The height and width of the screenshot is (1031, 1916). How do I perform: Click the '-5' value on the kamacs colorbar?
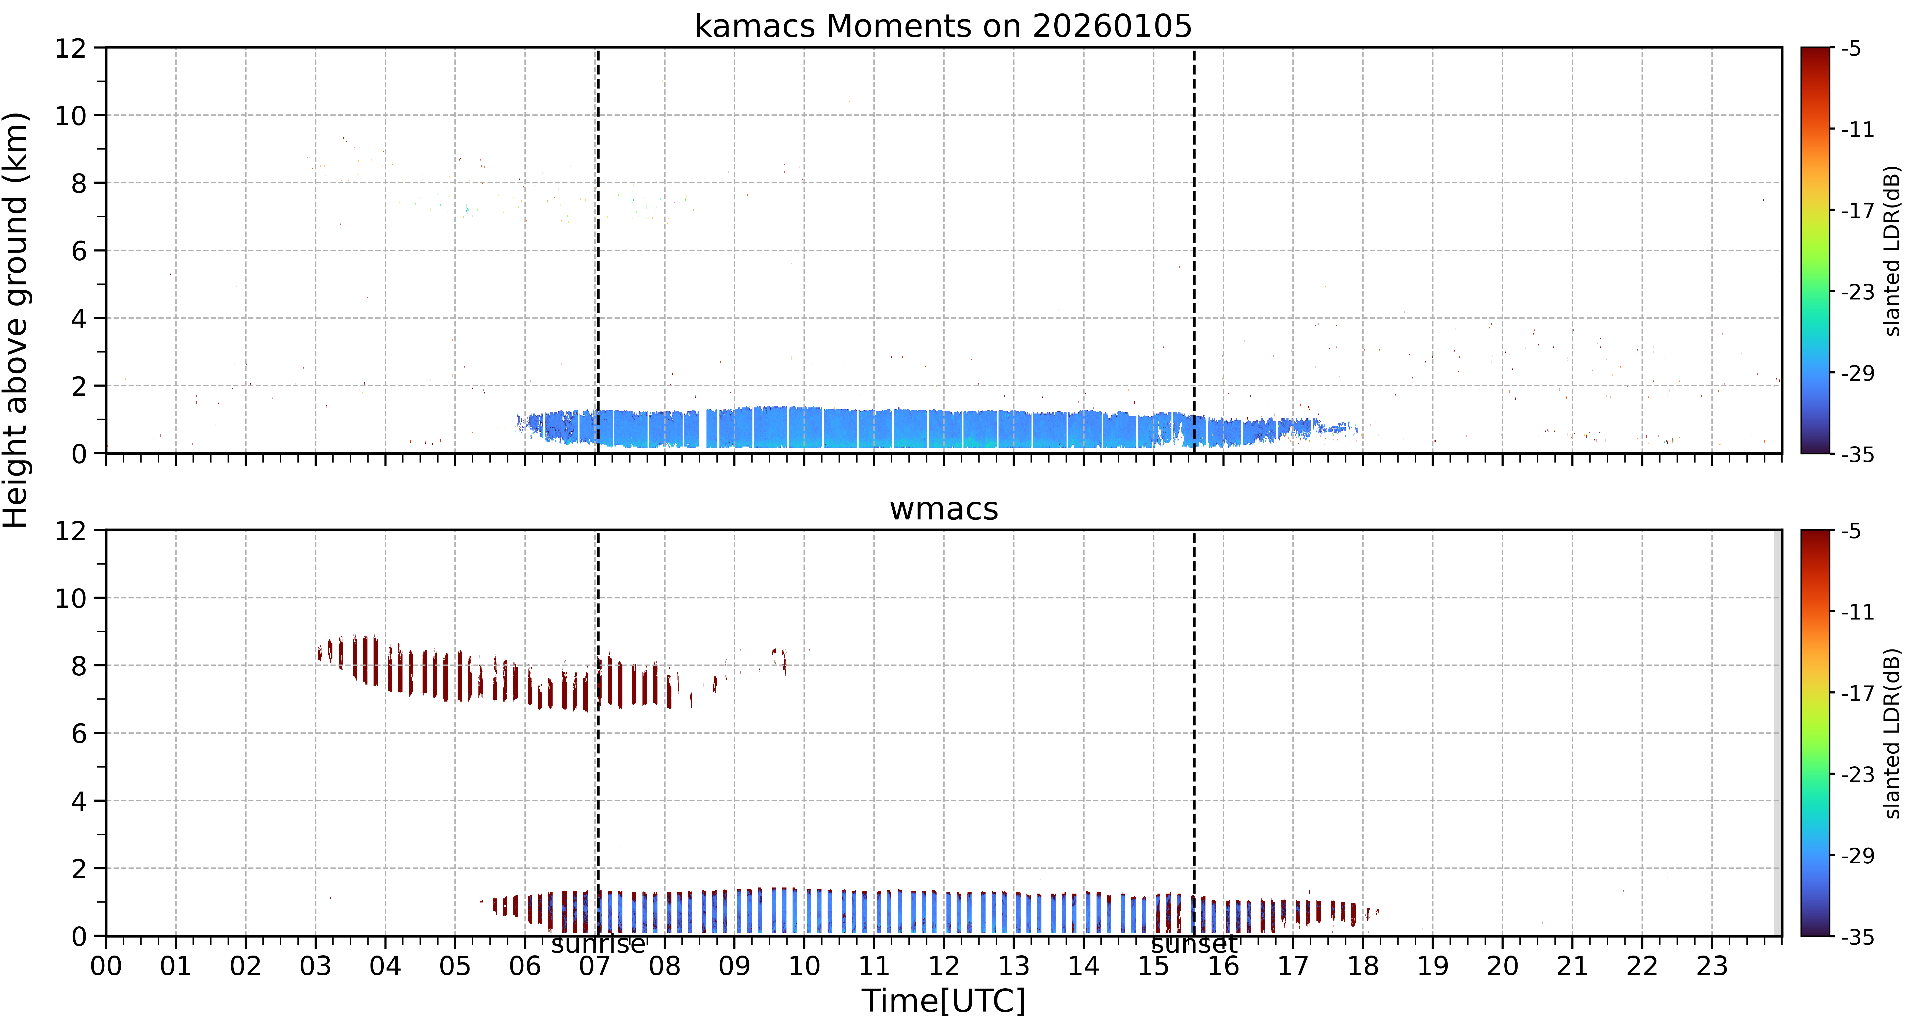(1851, 48)
